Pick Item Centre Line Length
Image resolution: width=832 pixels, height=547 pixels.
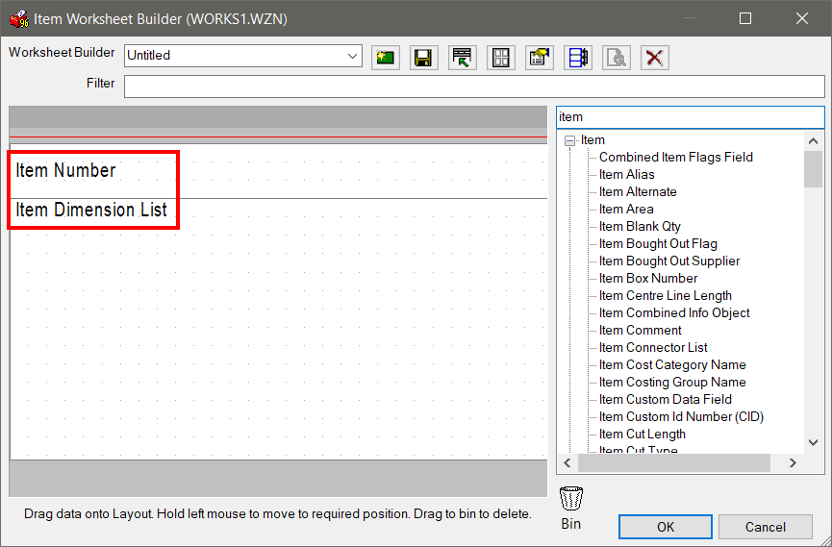point(666,295)
